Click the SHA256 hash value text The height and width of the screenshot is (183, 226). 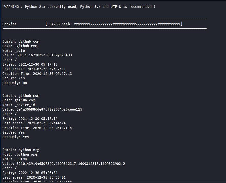click(127, 24)
